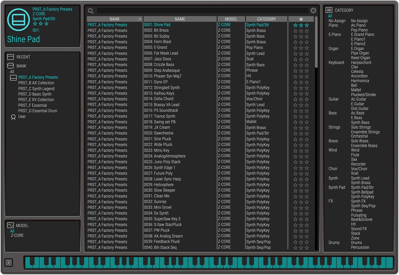This screenshot has width=399, height=275.
Task: Clear search with the X icon
Action: pos(313,11)
